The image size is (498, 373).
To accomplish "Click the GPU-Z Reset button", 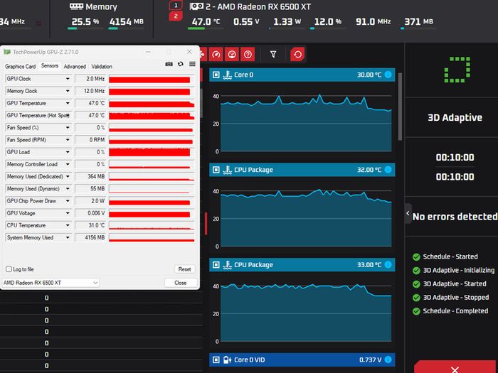I will (184, 269).
